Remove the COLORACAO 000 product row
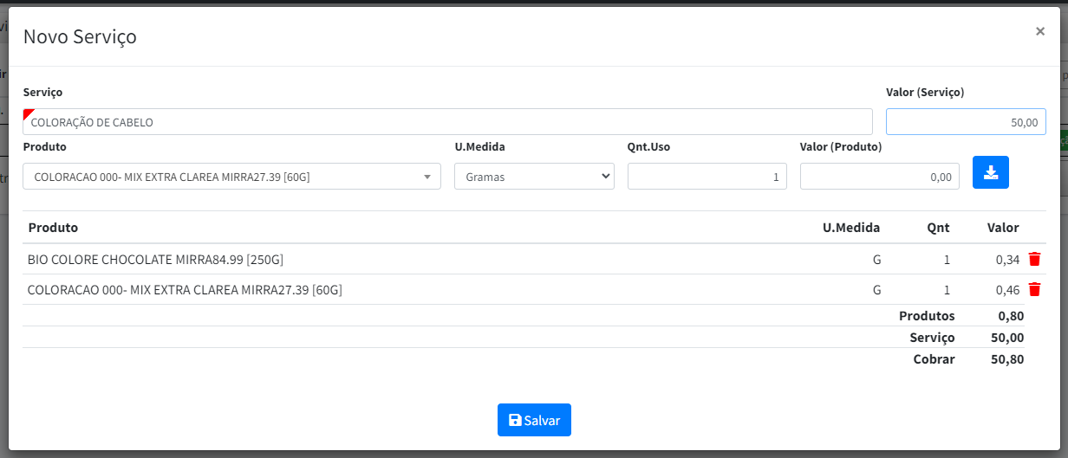This screenshot has height=458, width=1068. pyautogui.click(x=1033, y=289)
